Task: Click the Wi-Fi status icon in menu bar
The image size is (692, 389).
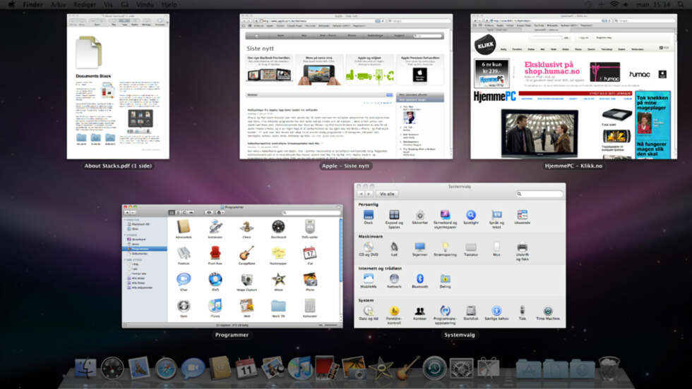Action: pyautogui.click(x=614, y=4)
